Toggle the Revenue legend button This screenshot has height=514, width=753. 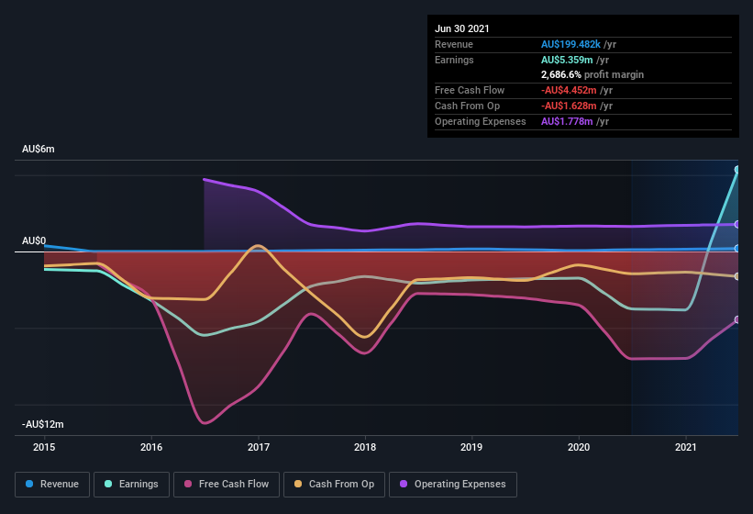pyautogui.click(x=52, y=485)
